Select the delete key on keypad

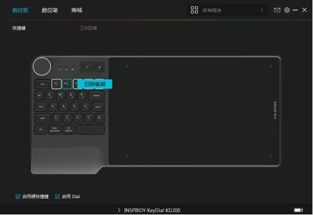[x=96, y=96]
